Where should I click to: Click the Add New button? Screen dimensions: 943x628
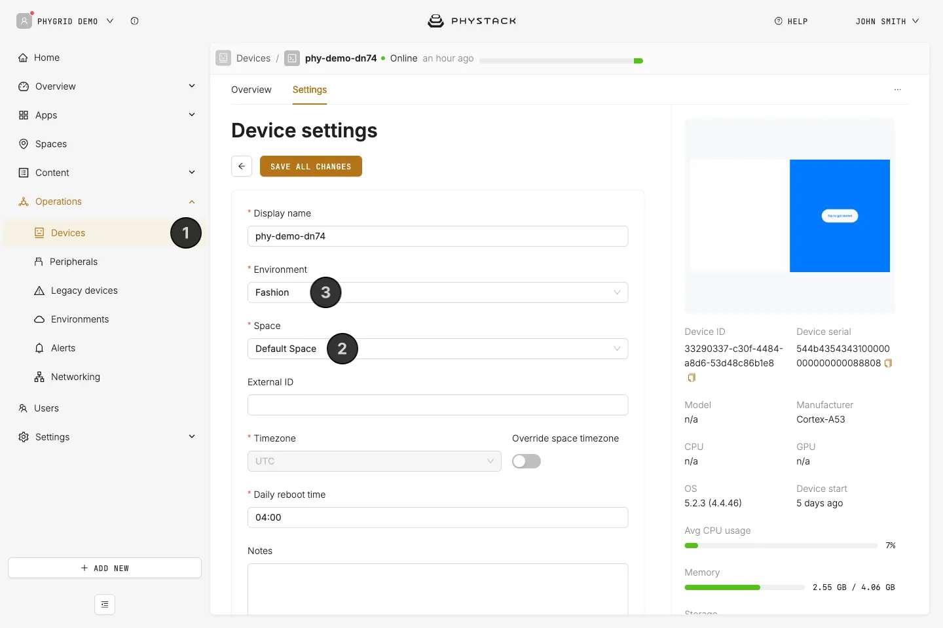point(105,568)
